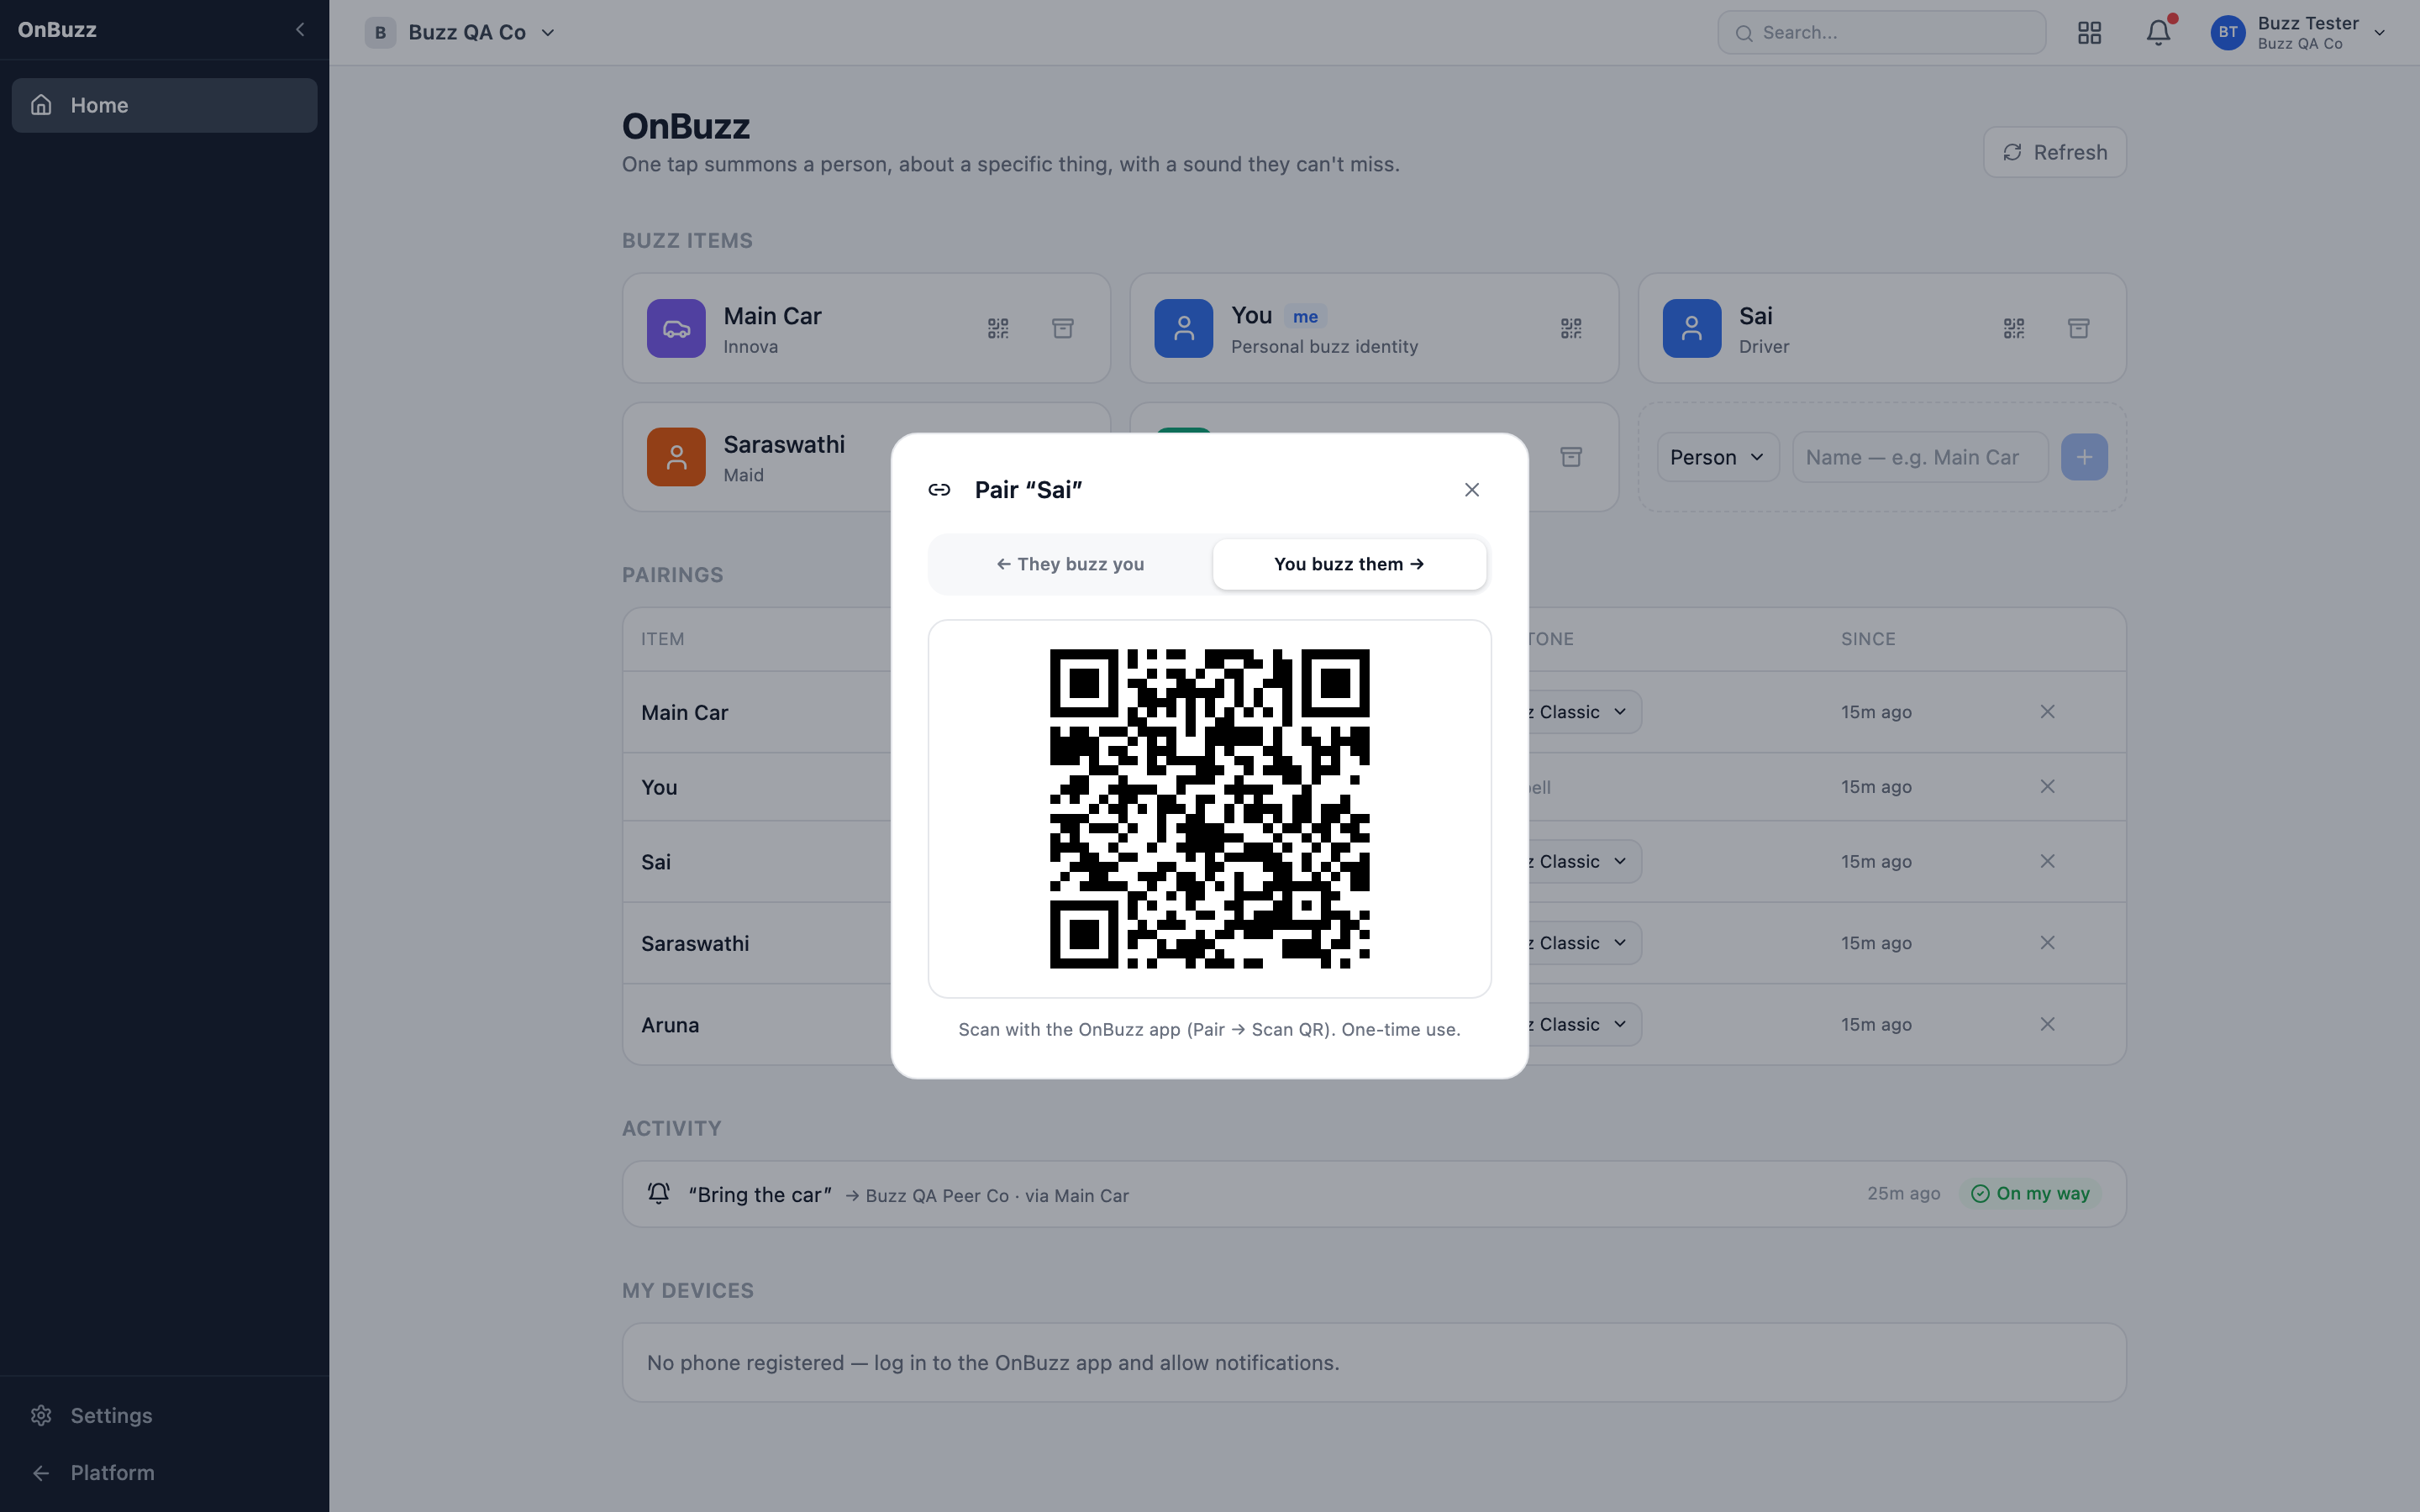
Task: Click the "Bring the car" activity bell icon
Action: [x=658, y=1193]
